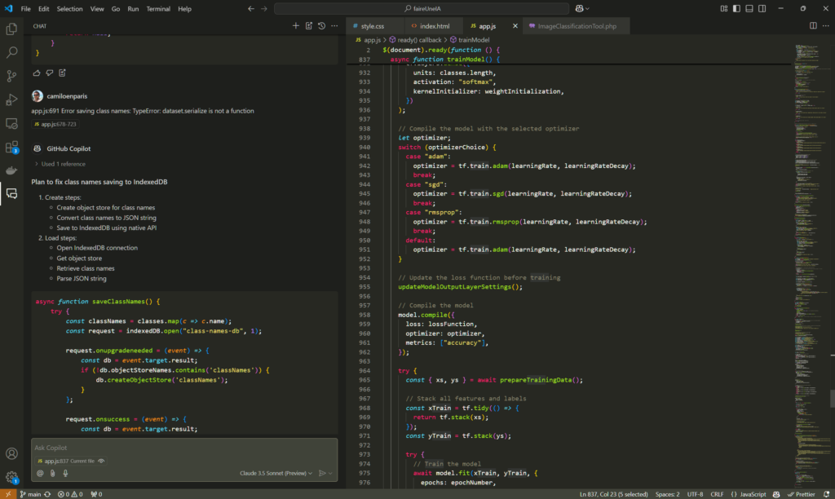Click the @ mention icon in chat input

40,473
